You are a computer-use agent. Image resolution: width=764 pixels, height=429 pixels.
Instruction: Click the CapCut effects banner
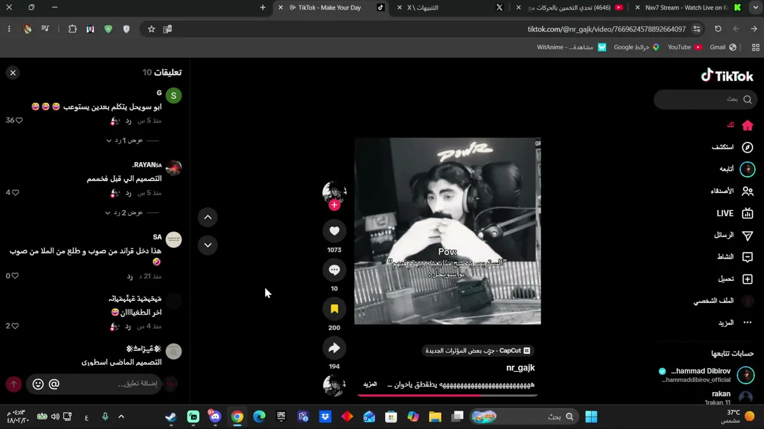tap(478, 351)
